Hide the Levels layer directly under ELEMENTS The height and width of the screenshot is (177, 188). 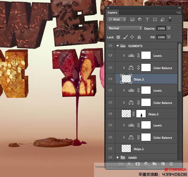click(x=110, y=55)
